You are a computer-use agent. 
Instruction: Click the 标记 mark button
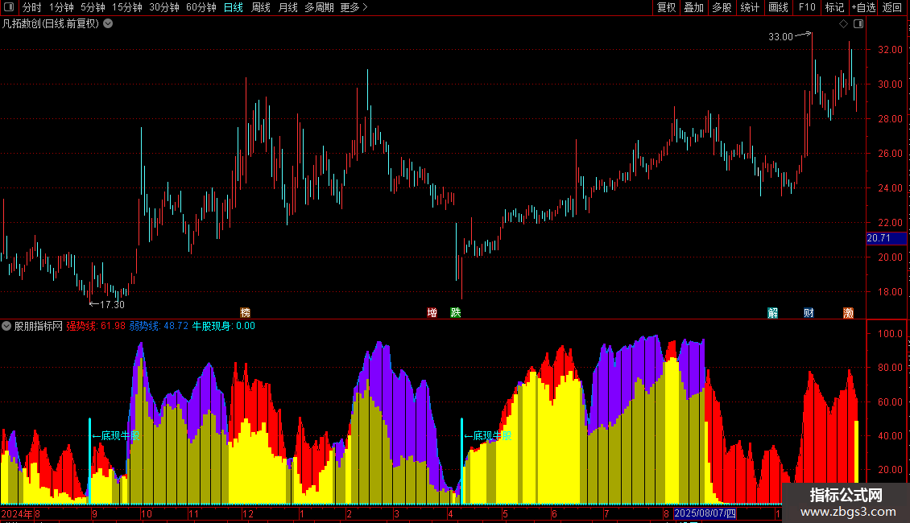tap(834, 7)
